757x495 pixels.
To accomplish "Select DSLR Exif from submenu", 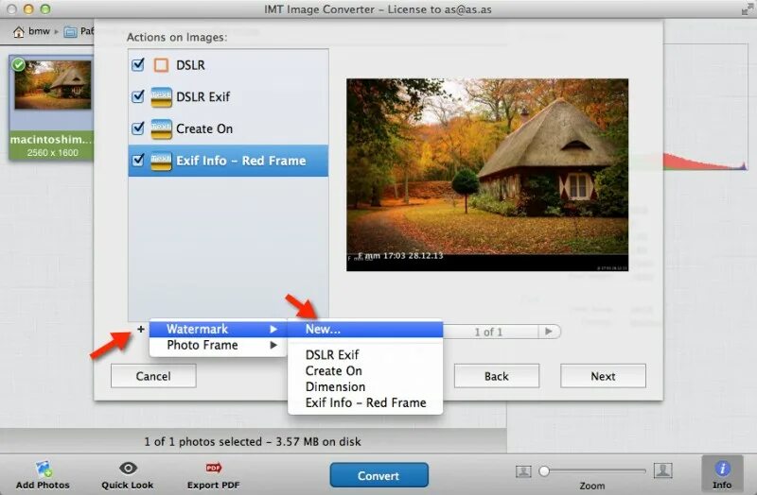I will [x=365, y=355].
